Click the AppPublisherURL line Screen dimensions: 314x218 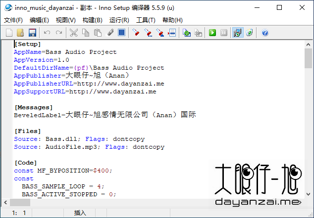coord(89,84)
